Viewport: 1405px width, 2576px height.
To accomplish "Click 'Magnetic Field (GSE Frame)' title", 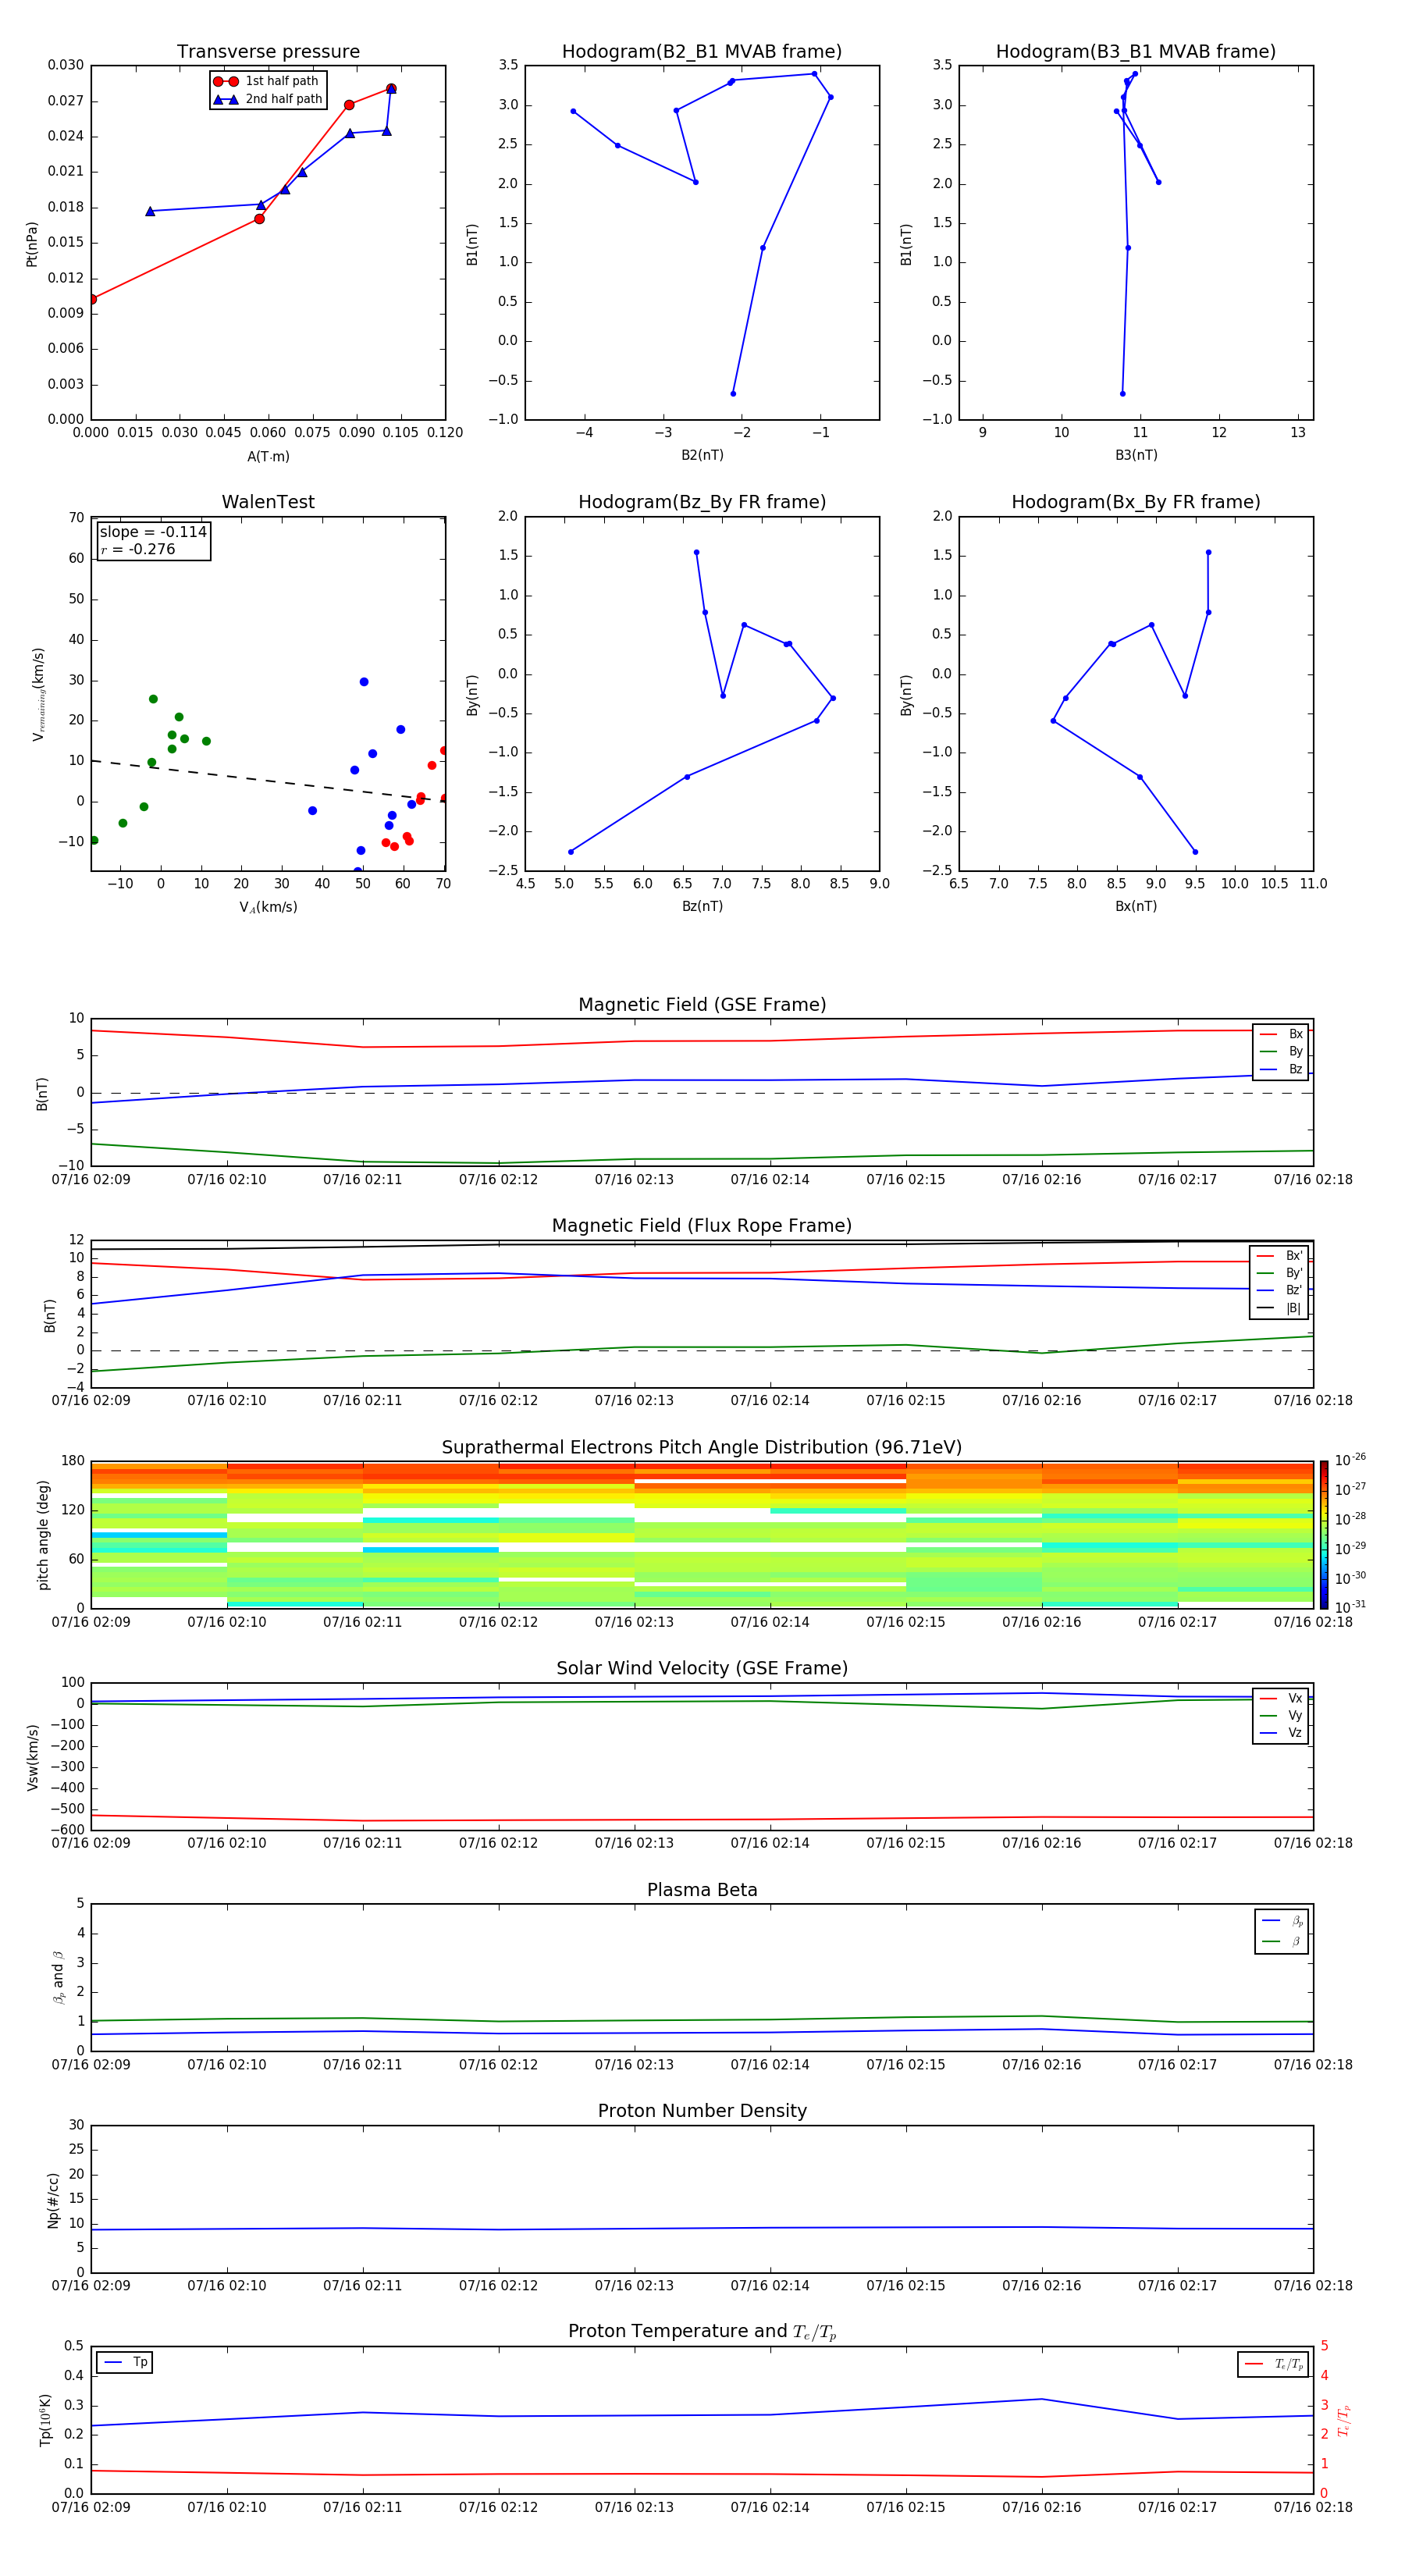I will tap(702, 1005).
